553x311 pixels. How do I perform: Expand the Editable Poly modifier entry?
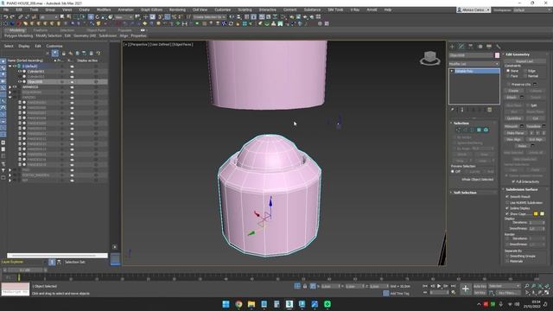452,71
